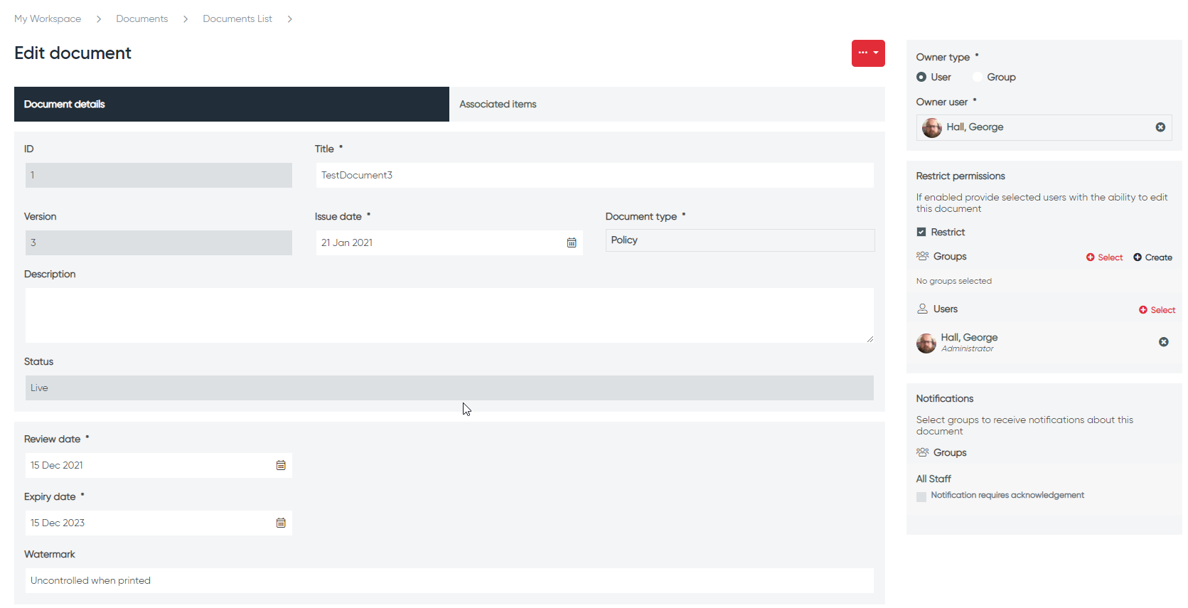
Task: Select the Group owner type
Action: [x=978, y=77]
